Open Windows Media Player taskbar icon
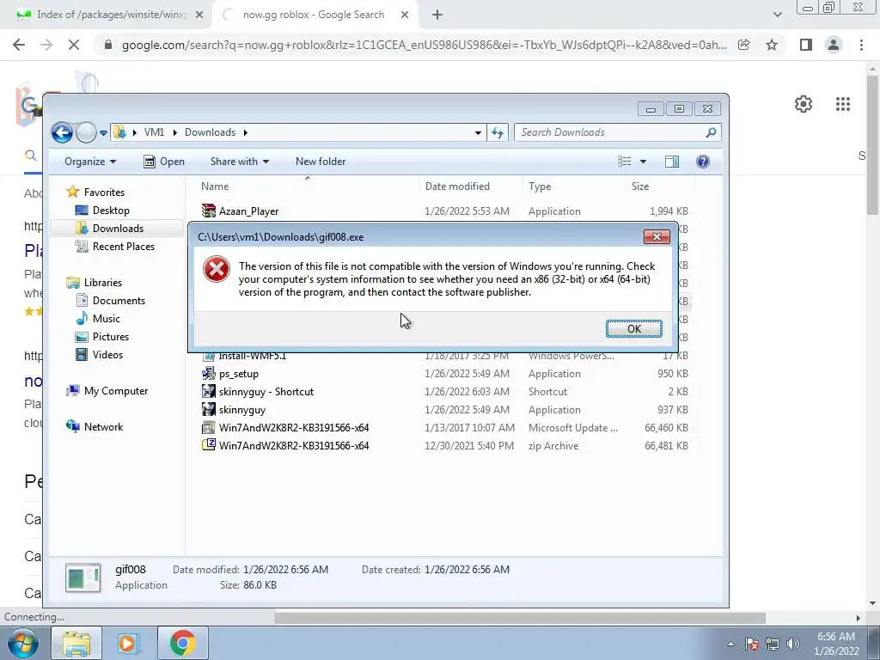This screenshot has width=880, height=660. click(x=128, y=643)
